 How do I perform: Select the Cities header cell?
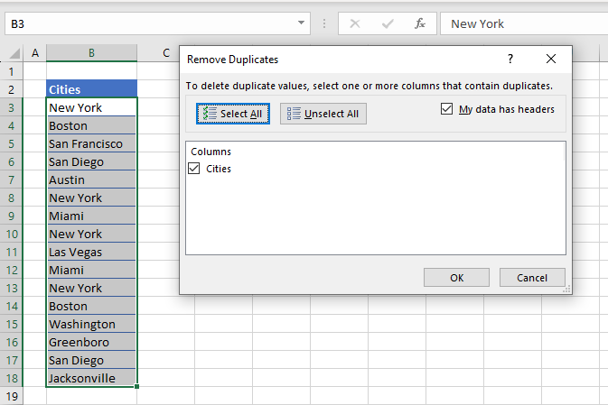[x=91, y=89]
